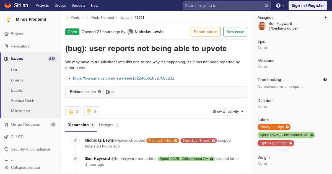This screenshot has width=332, height=174.
Task: Click the Issues breadcrumb link
Action: pyautogui.click(x=124, y=18)
